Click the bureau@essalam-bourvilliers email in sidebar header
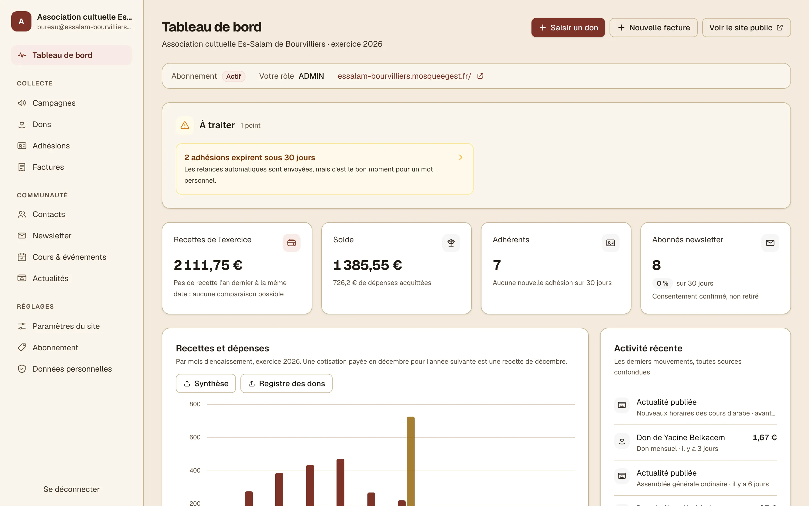 (84, 27)
